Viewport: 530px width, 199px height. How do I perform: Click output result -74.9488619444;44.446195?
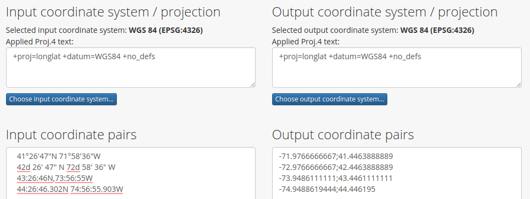tap(327, 189)
